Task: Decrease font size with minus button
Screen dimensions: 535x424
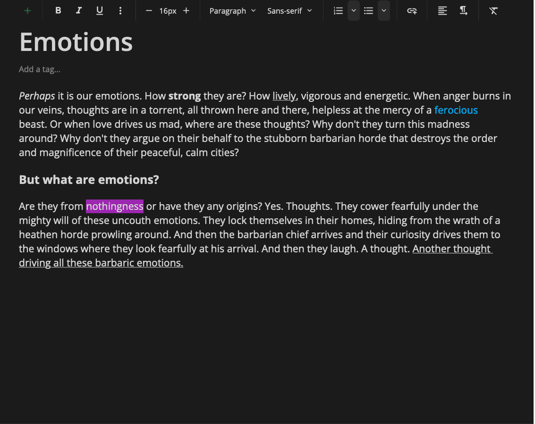Action: tap(149, 11)
